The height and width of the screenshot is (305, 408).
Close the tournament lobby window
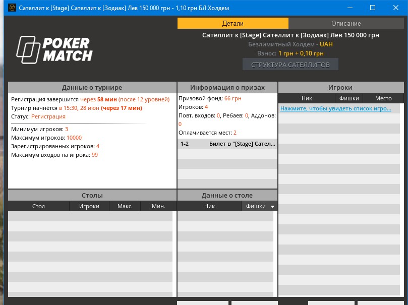tap(396, 8)
